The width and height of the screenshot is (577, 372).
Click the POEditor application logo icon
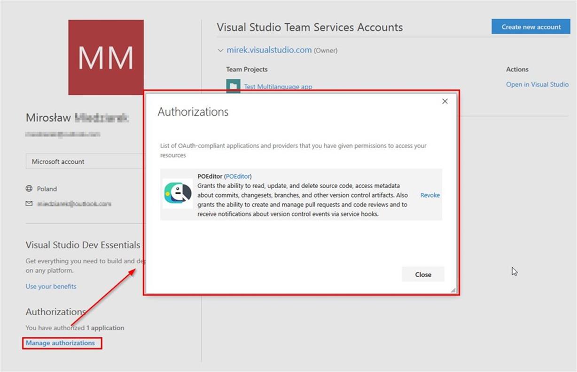(177, 193)
